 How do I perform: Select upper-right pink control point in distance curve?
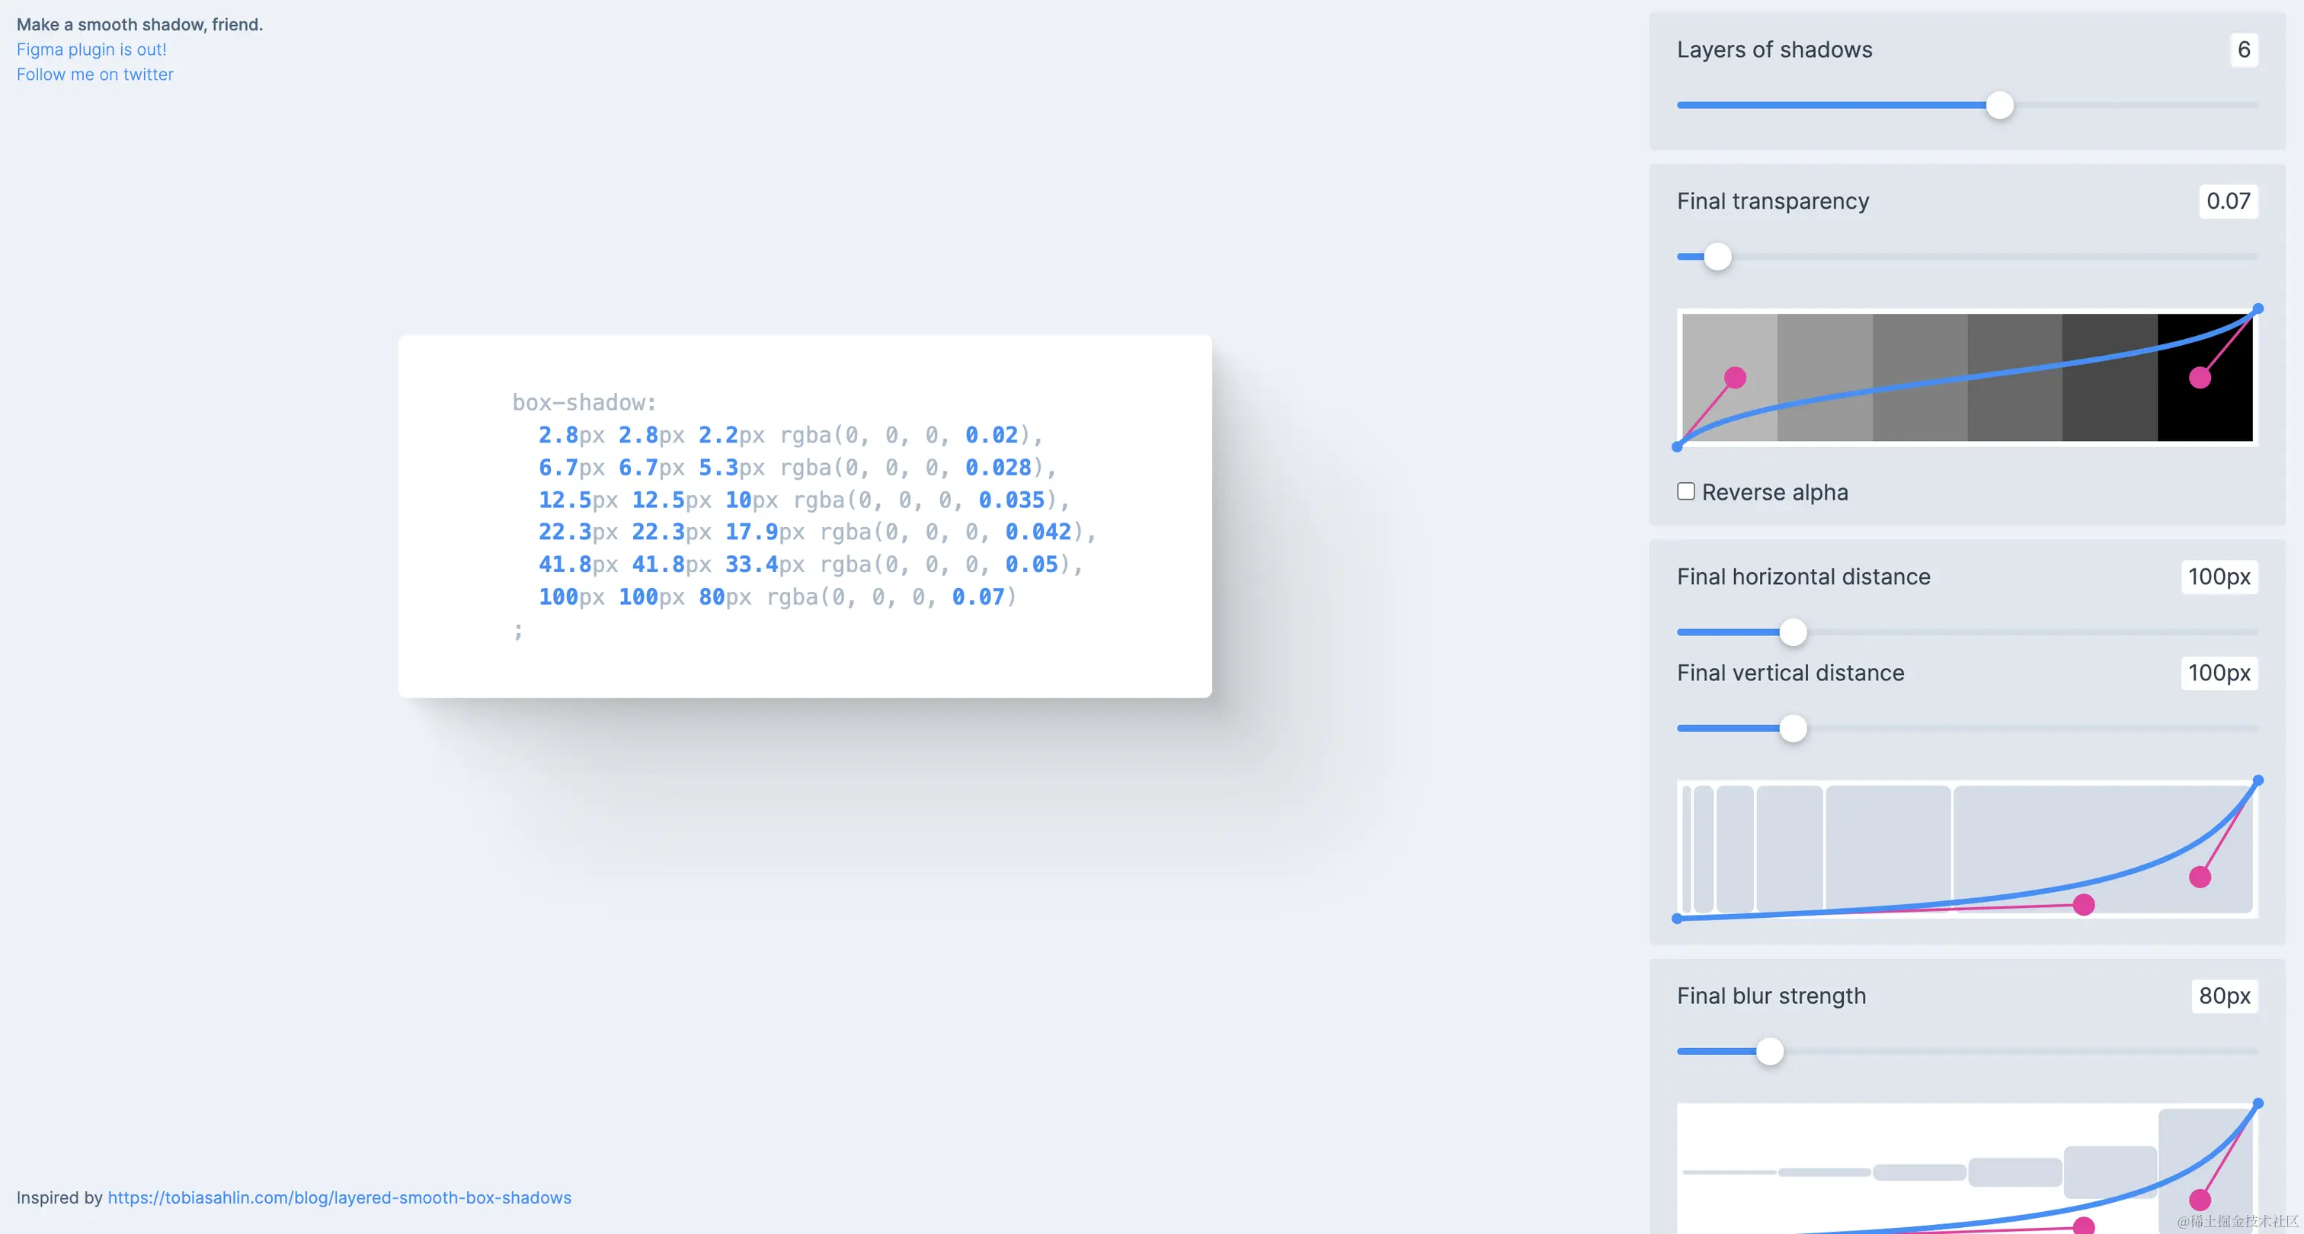tap(2200, 878)
